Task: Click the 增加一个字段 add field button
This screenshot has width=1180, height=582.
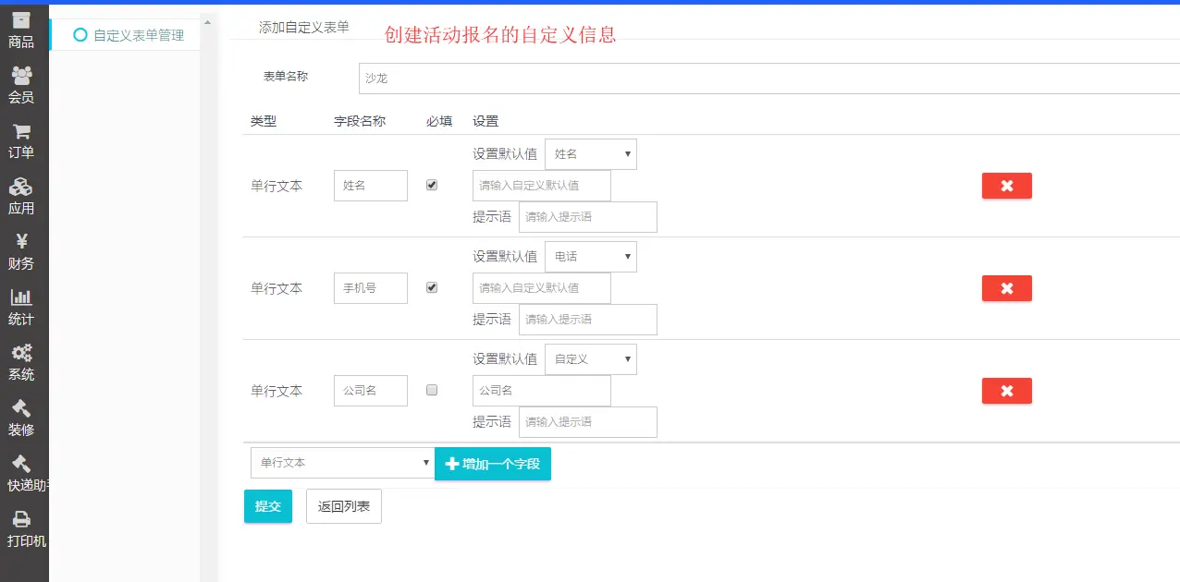Action: (493, 464)
